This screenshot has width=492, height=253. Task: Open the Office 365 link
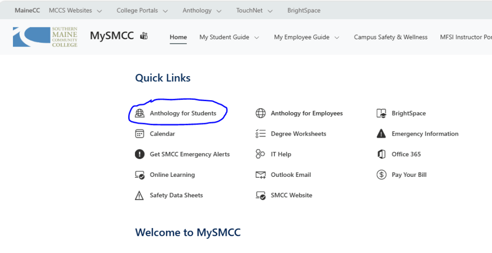pos(406,154)
